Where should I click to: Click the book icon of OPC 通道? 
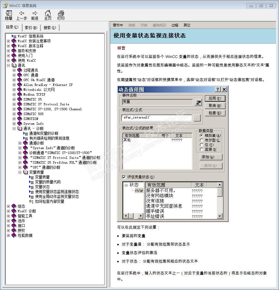[20, 75]
